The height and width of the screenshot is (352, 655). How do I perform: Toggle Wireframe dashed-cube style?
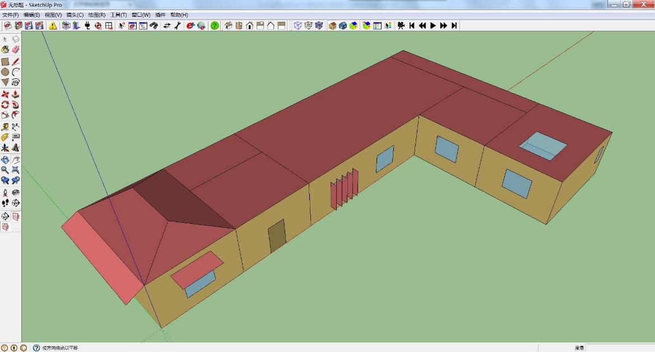[x=308, y=26]
